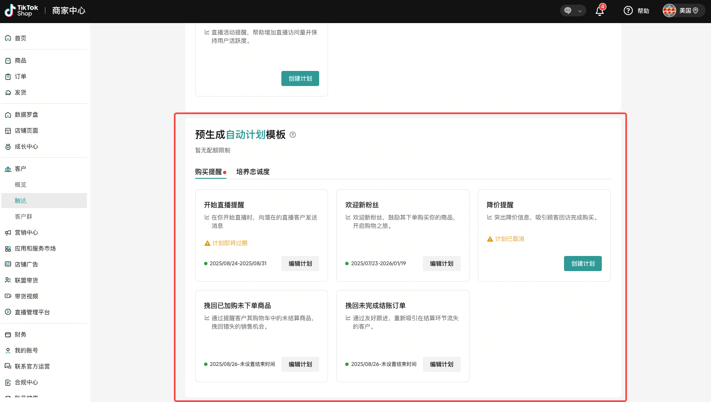Open the chat message dropdown
This screenshot has height=402, width=711.
[573, 11]
